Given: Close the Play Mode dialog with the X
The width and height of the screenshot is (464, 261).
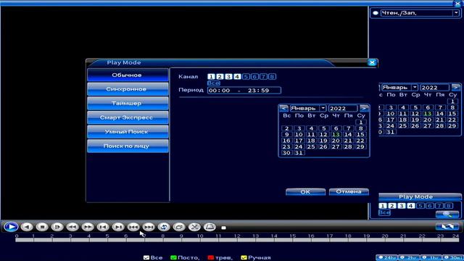Looking at the screenshot, I should point(372,62).
